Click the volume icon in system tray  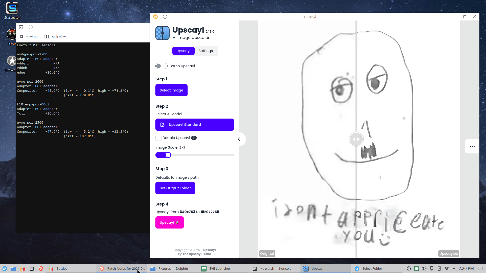[x=424, y=268]
